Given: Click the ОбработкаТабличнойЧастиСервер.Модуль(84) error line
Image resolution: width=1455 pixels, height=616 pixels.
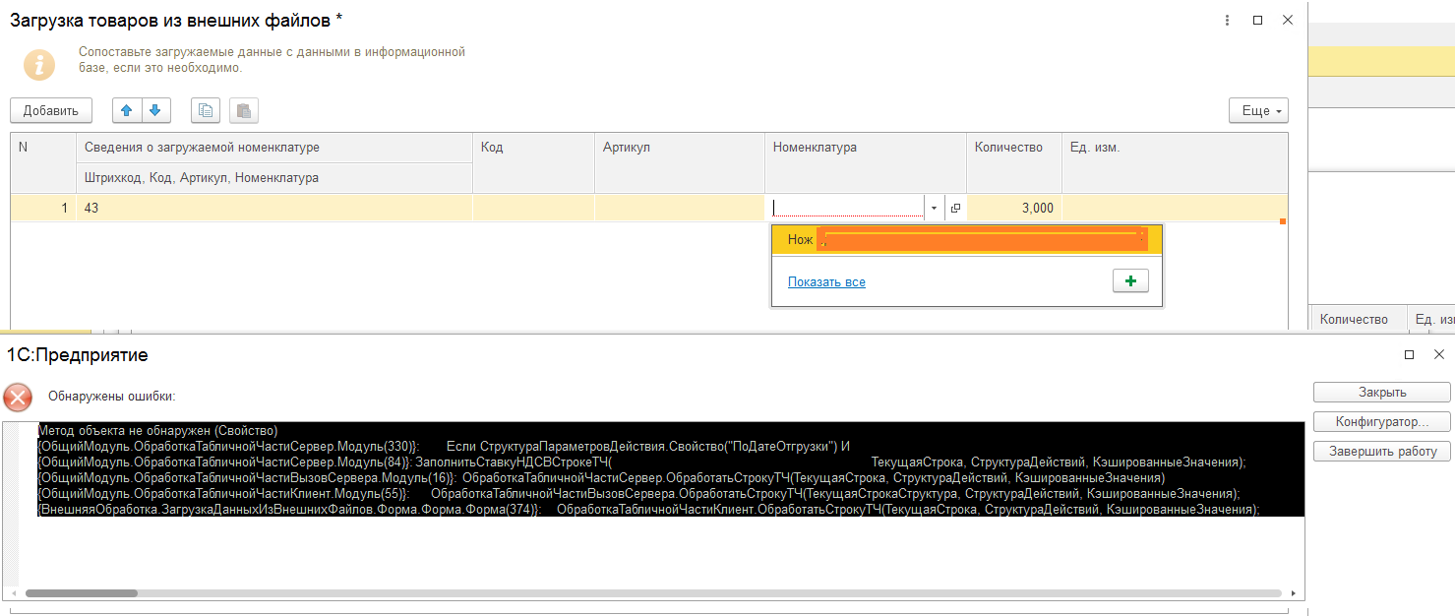Looking at the screenshot, I should pos(641,462).
